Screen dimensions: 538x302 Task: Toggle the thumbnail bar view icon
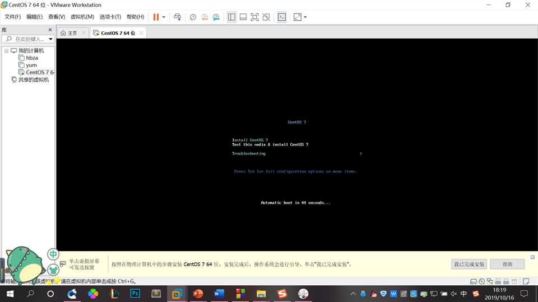243,17
